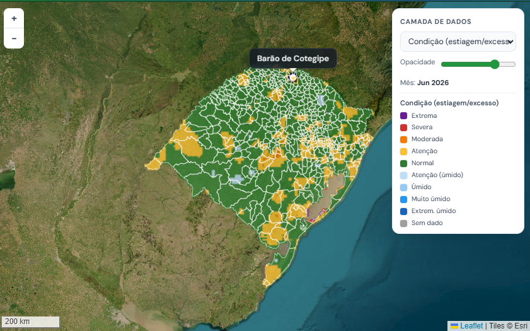Click the Leaflet attribution link
The width and height of the screenshot is (530, 331).
pos(471,325)
